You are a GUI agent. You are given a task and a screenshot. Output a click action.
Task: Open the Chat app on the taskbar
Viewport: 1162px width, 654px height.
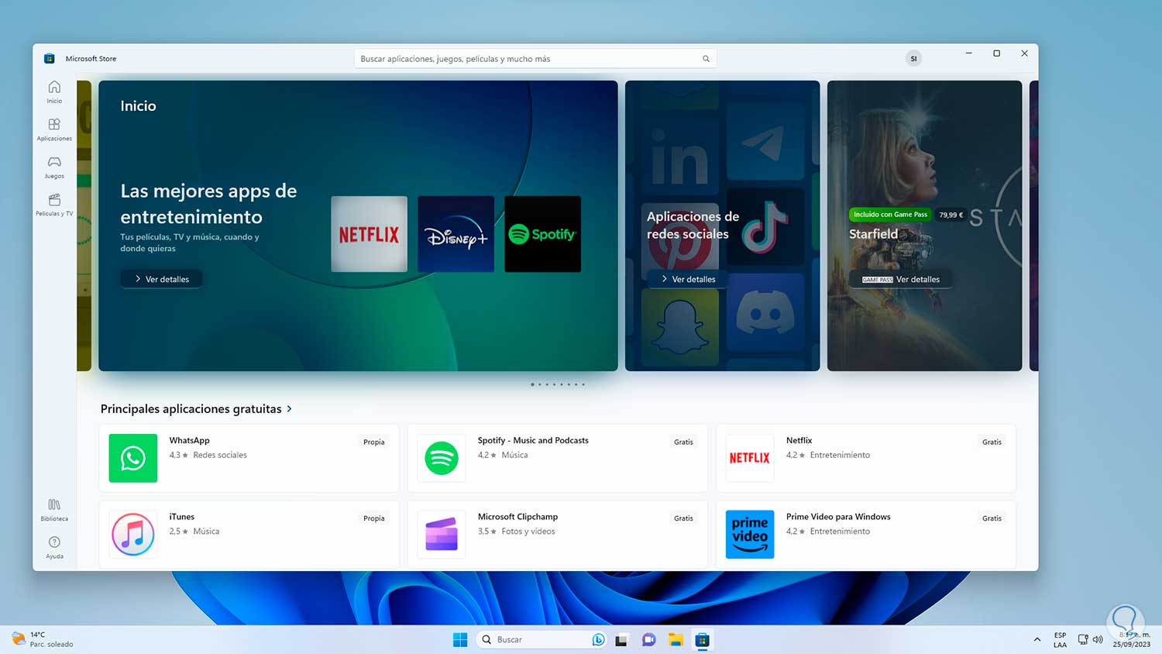click(649, 640)
